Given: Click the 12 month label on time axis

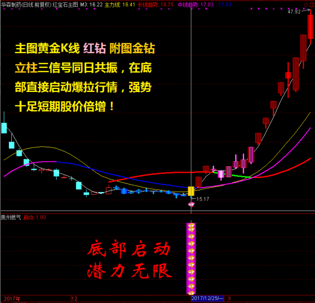Looking at the screenshot, I should click(74, 299).
